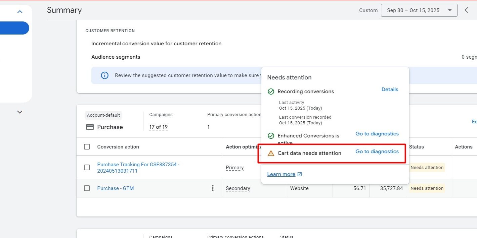This screenshot has width=477, height=238.
Task: Click the previous date range arrow
Action: [466, 10]
